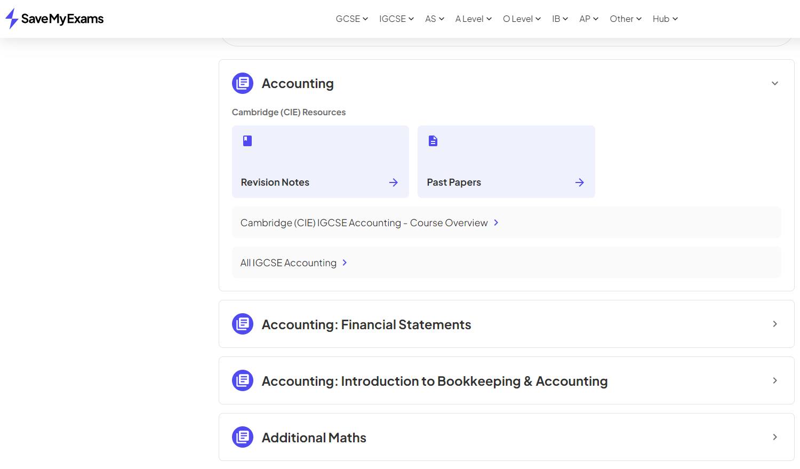Image resolution: width=800 pixels, height=469 pixels.
Task: Open the A Level dropdown menu
Action: click(x=474, y=19)
